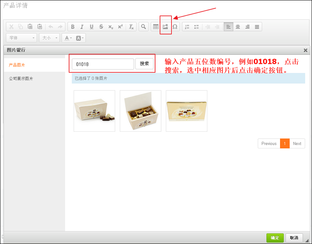The image size is (312, 244).
Task: Insert a table using the table icon
Action: coord(156,27)
